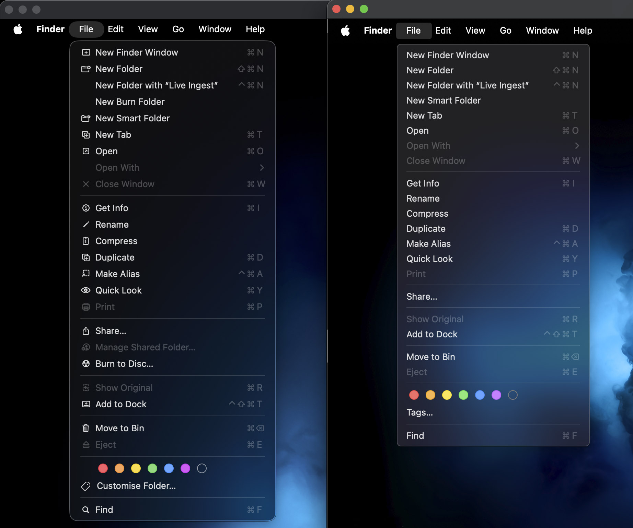The height and width of the screenshot is (528, 633).
Task: Select the yellow tag color in left menu
Action: pos(136,468)
